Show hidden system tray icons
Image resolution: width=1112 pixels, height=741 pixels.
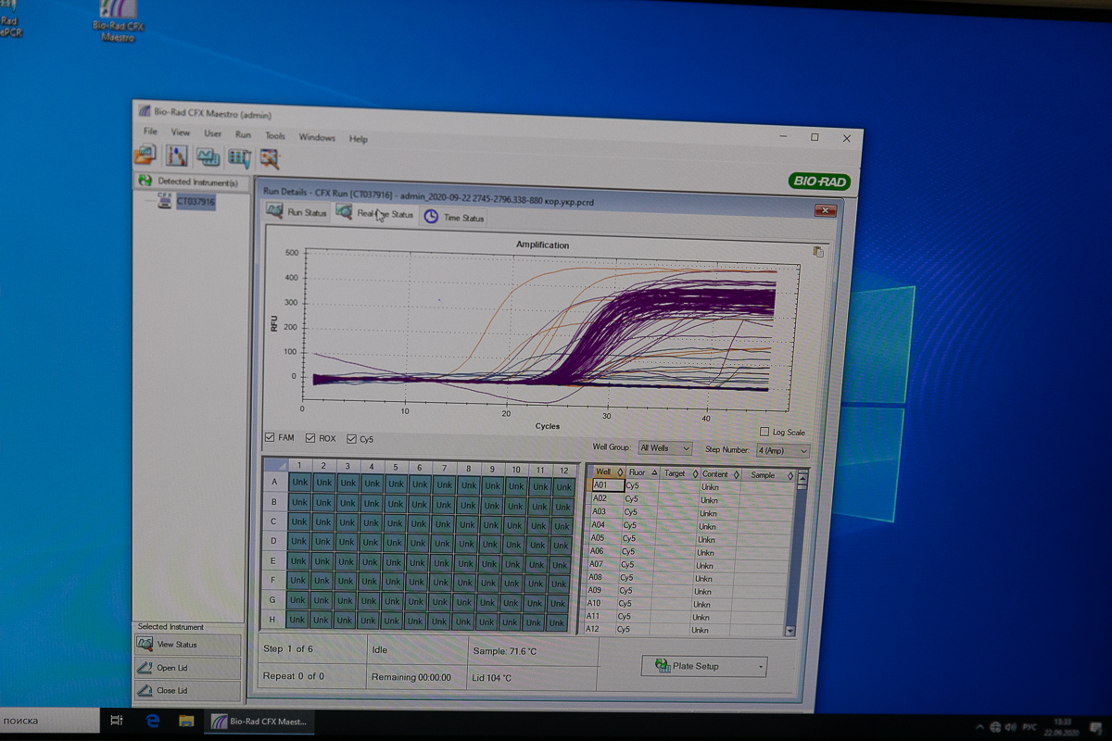(980, 727)
